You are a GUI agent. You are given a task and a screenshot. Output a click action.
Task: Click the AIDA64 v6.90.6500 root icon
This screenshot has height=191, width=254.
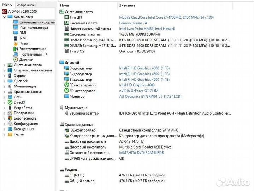[x=4, y=12]
